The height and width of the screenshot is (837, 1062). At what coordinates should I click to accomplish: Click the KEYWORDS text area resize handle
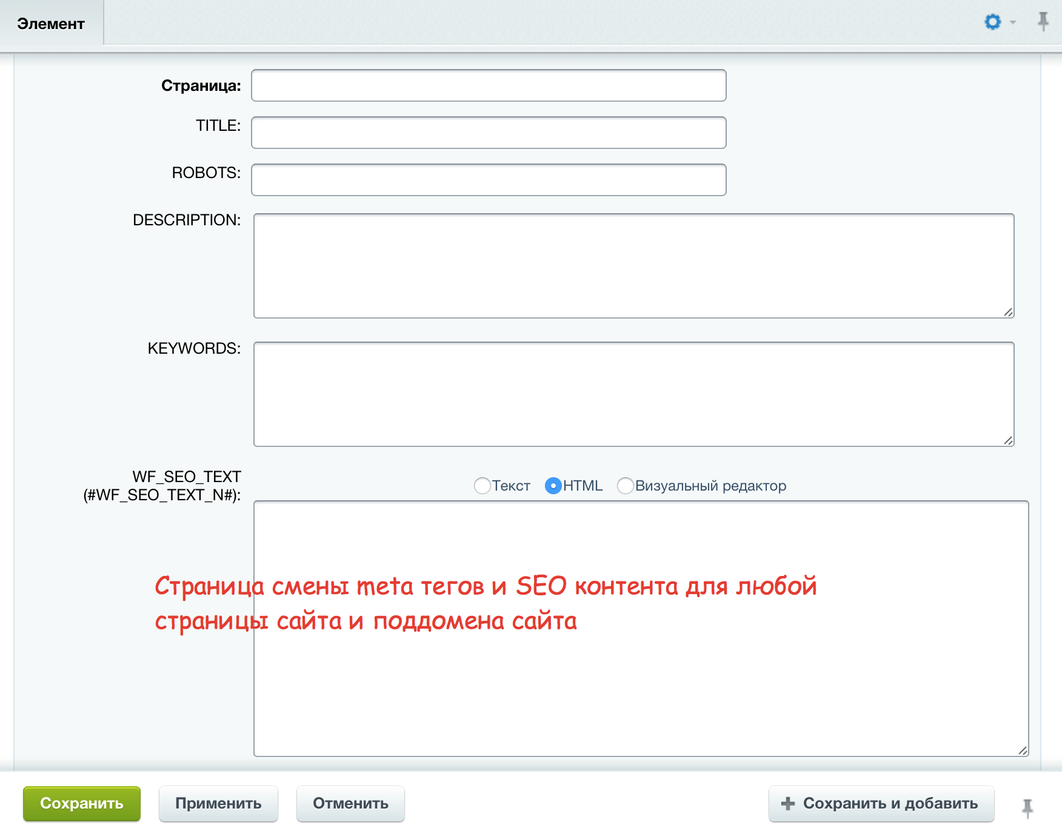pos(1008,440)
